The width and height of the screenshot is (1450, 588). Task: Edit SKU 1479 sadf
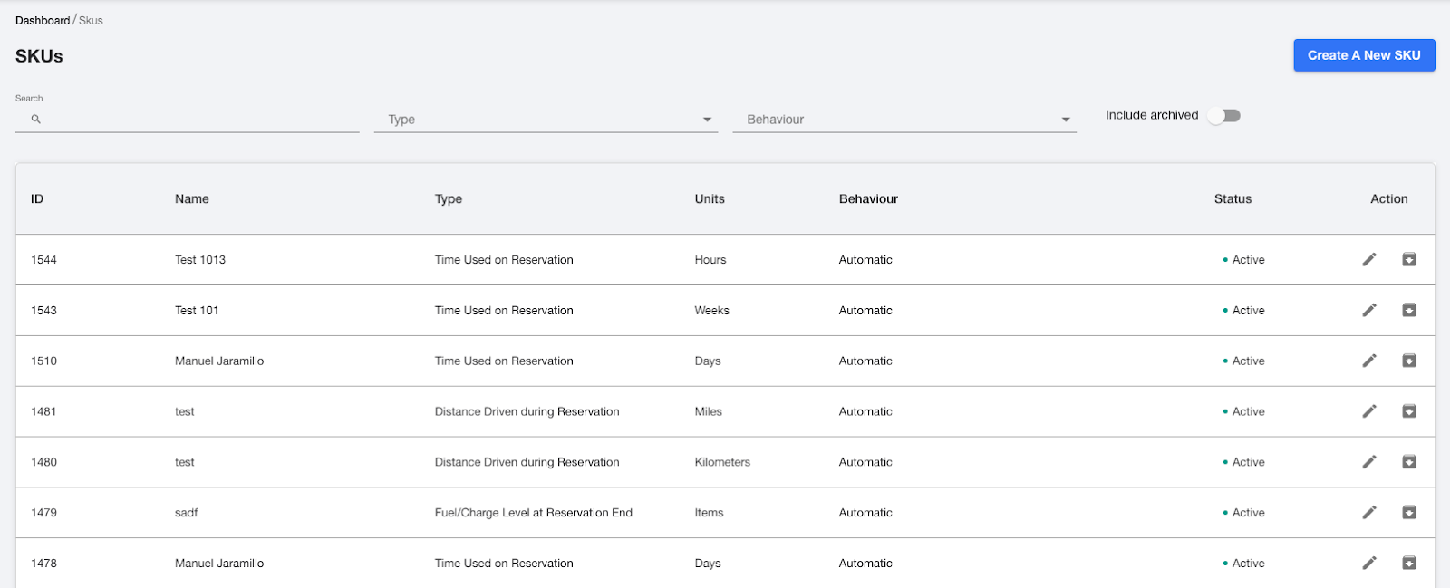tap(1369, 513)
